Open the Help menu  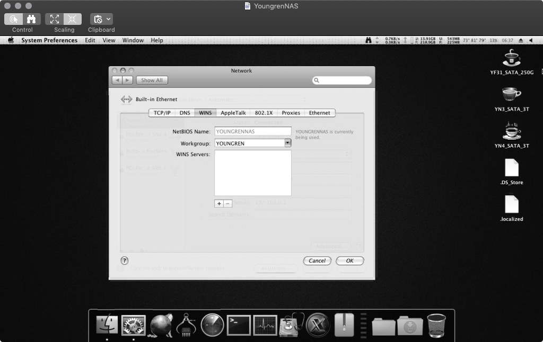156,40
